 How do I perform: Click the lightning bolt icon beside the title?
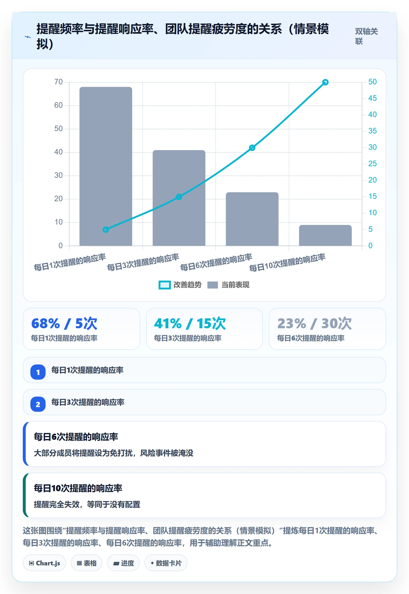(27, 37)
